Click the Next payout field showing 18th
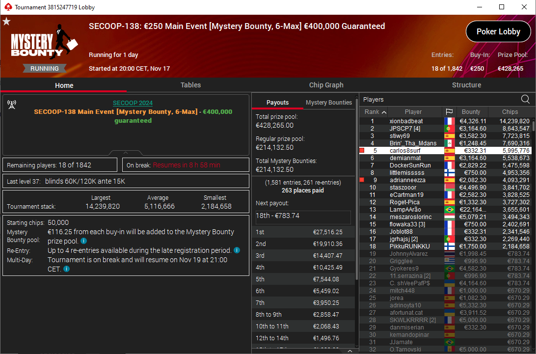 point(303,217)
